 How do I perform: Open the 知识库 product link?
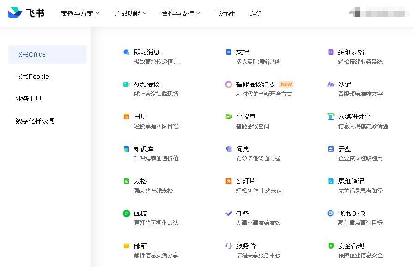coord(144,149)
